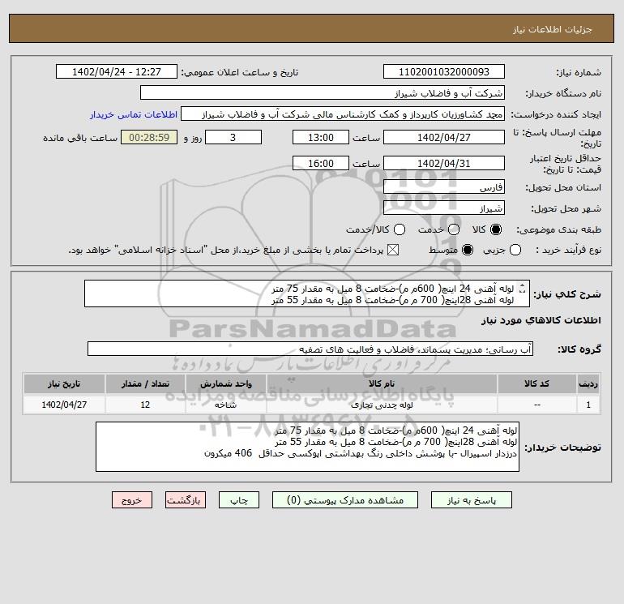Click the شرح کلی نیاز text area

pos(307,293)
